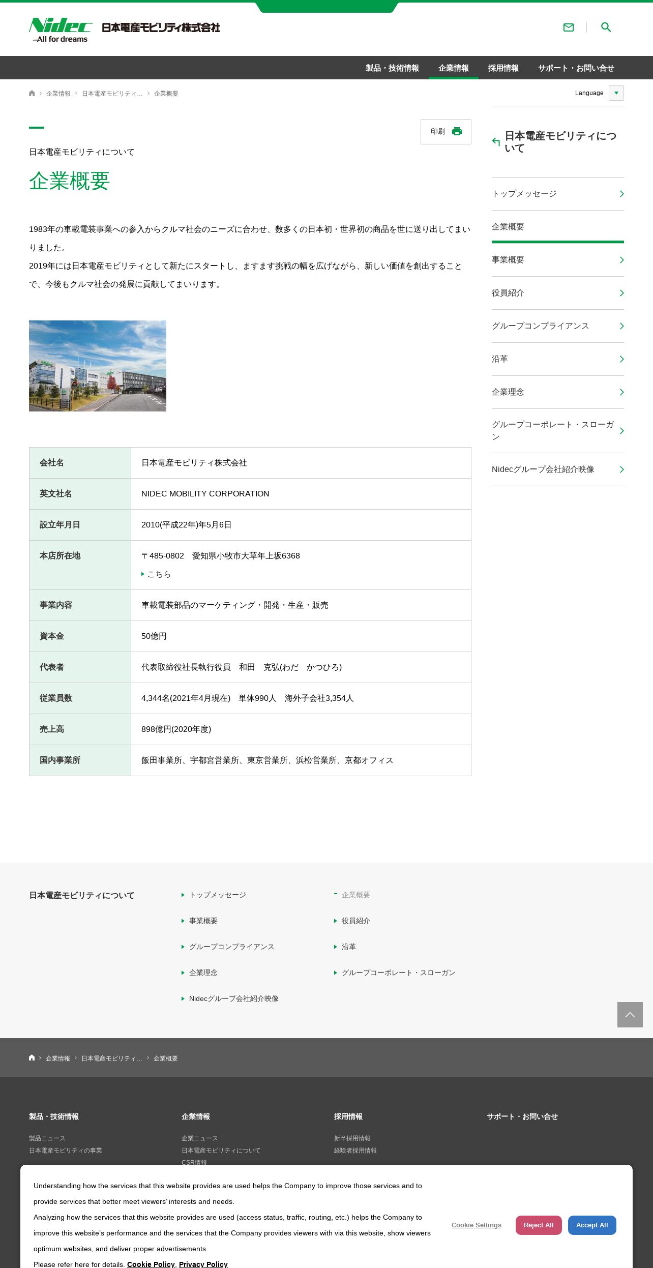
Task: Select 企業概要 in the sidebar
Action: click(558, 227)
